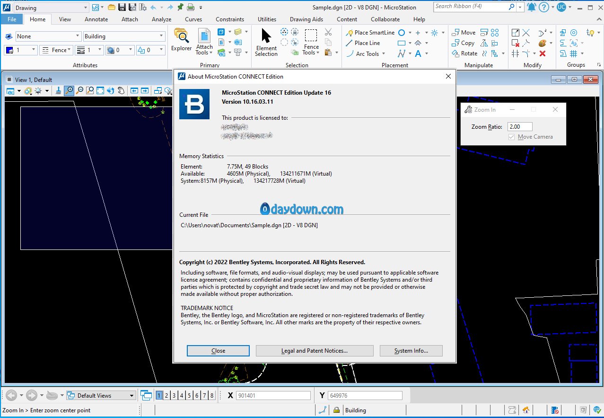Viewport: 604px width, 418px height.
Task: Open the priority 0 dropdown
Action: (x=150, y=50)
